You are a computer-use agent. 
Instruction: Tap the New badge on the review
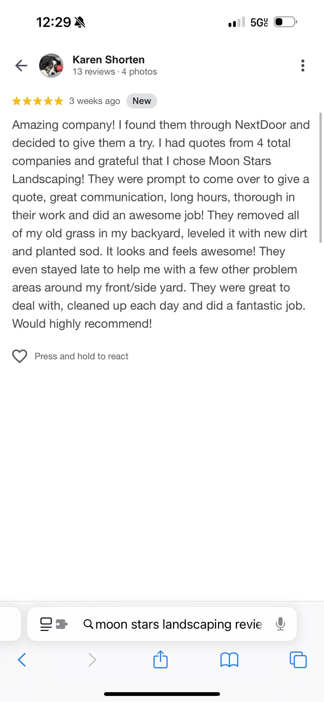pyautogui.click(x=142, y=101)
